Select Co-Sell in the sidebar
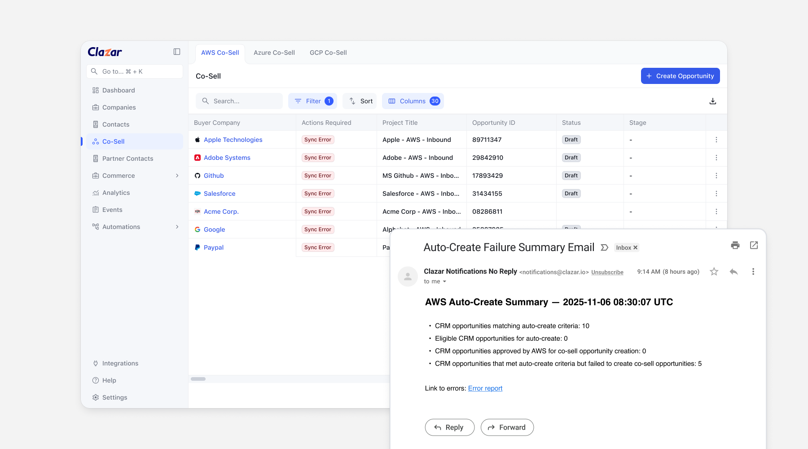808x449 pixels. 135,141
